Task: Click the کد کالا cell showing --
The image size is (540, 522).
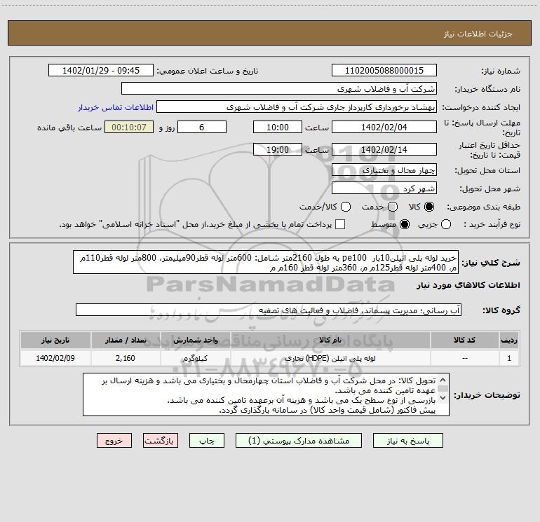Action: (x=464, y=358)
